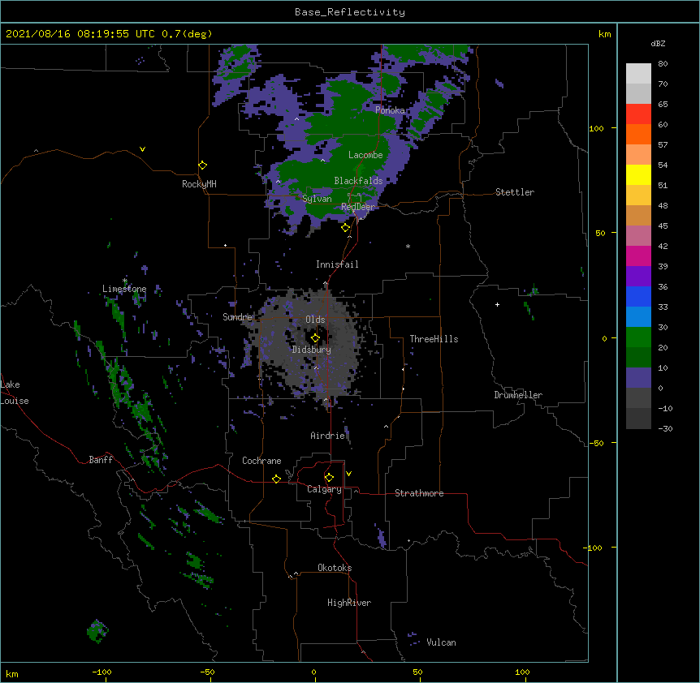Click the yellow 51-54 dBZ legend swatch
700x683 pixels.
click(638, 174)
